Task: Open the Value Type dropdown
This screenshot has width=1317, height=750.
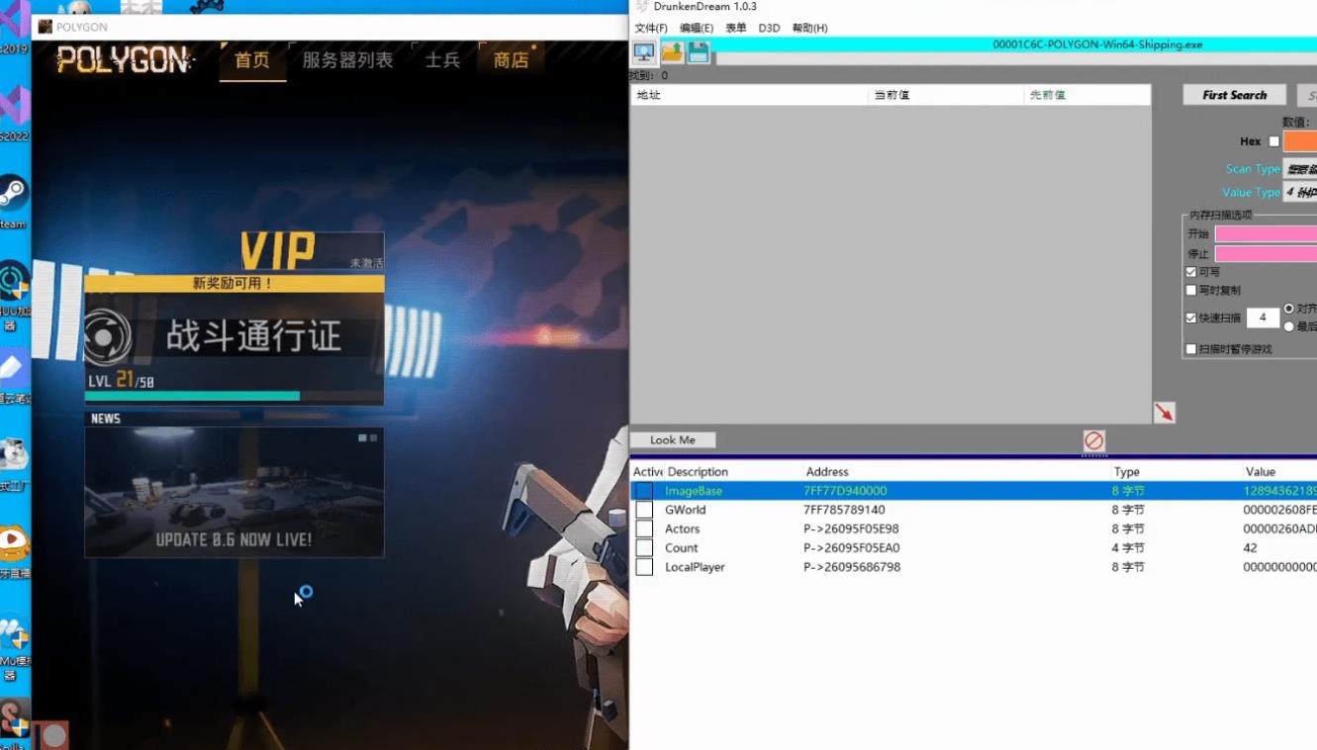Action: point(1299,193)
